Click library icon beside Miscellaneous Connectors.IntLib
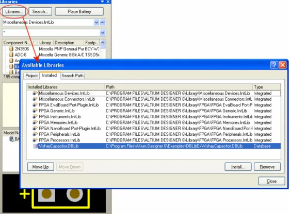This screenshot has width=291, height=214. [35, 99]
